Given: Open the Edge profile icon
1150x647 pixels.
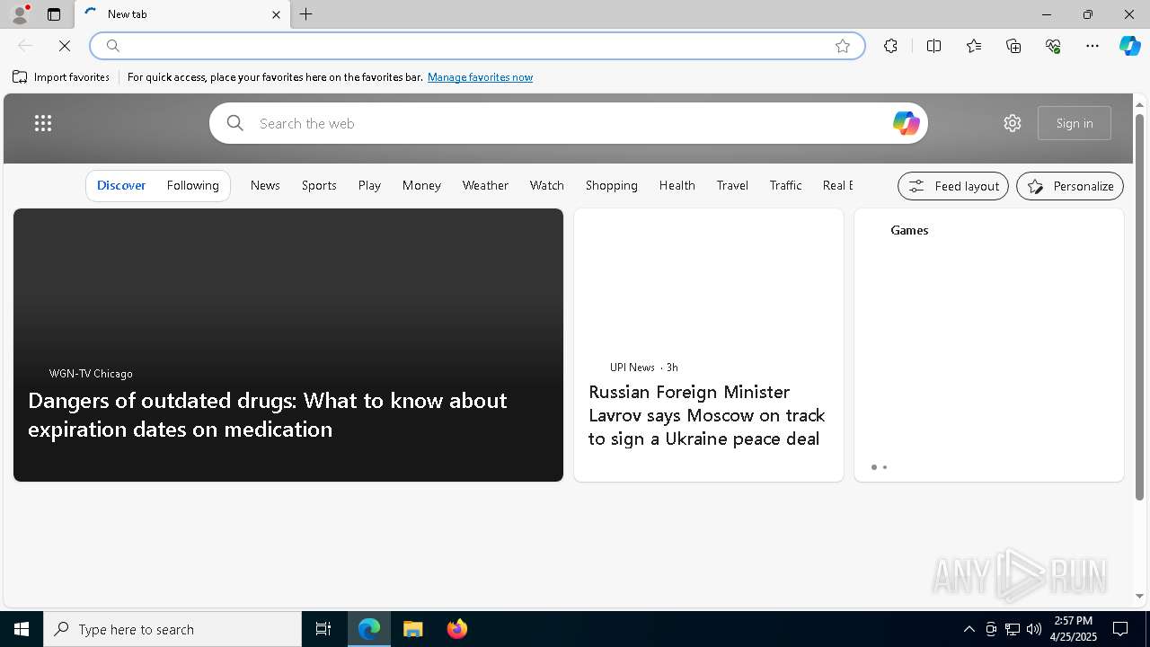Looking at the screenshot, I should click(19, 14).
